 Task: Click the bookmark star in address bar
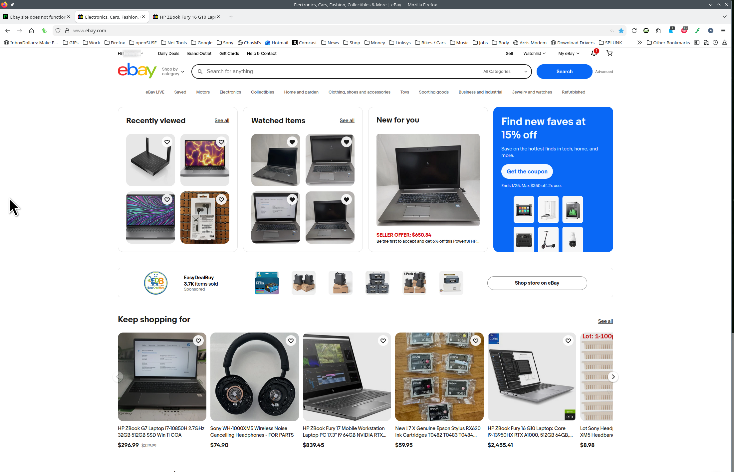click(621, 31)
